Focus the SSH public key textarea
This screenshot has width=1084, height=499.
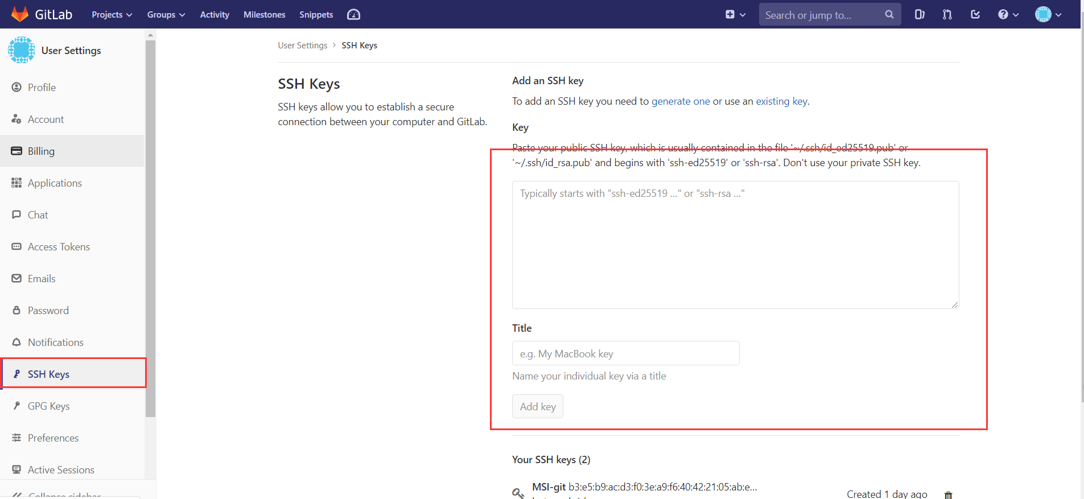[x=735, y=245]
